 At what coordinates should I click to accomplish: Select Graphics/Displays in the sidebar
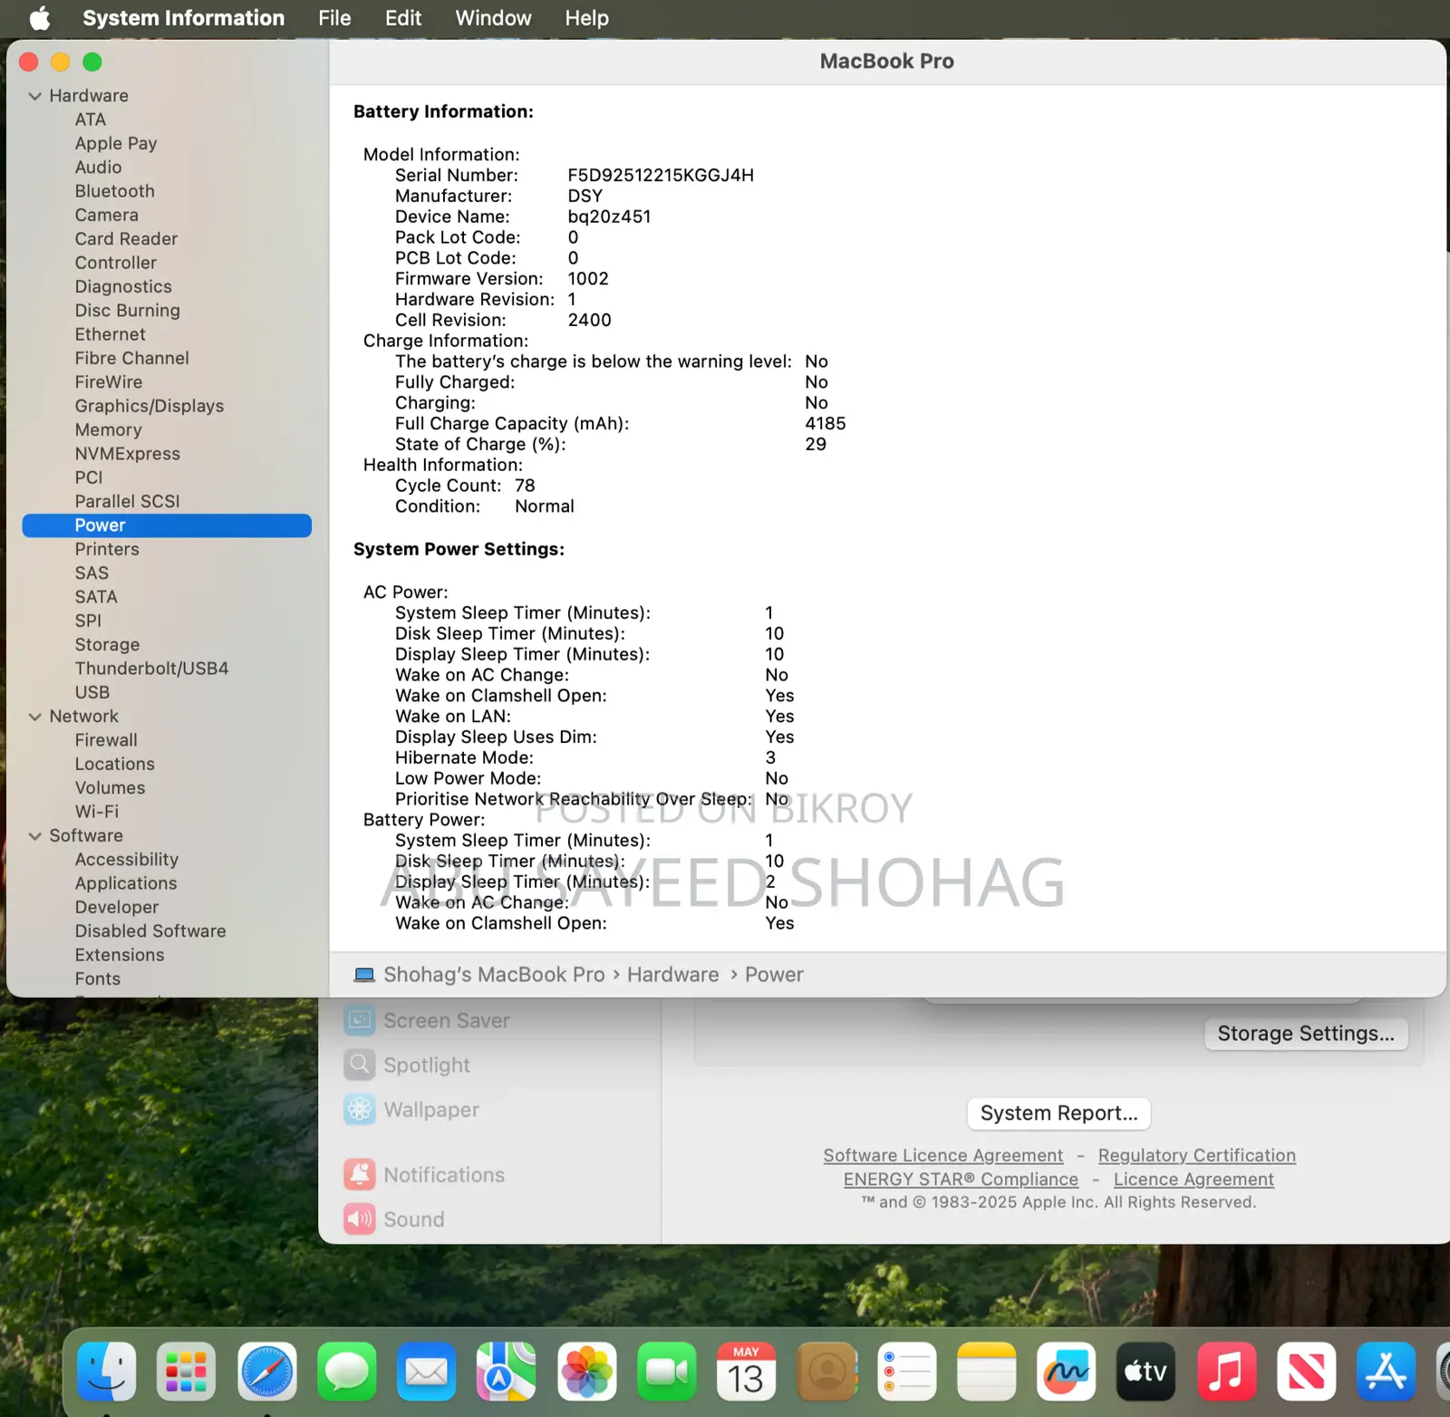pos(149,406)
